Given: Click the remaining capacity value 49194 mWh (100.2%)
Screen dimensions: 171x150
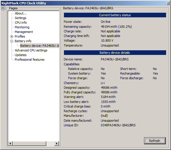Looking at the screenshot, I should 116,27.
